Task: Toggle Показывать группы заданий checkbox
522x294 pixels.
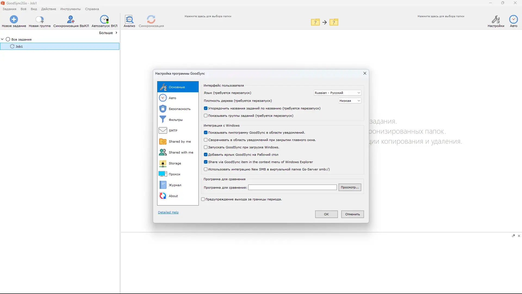Action: 206,116
